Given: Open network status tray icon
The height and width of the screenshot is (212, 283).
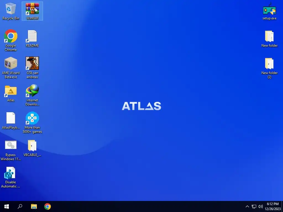Looking at the screenshot, I should tap(254, 206).
